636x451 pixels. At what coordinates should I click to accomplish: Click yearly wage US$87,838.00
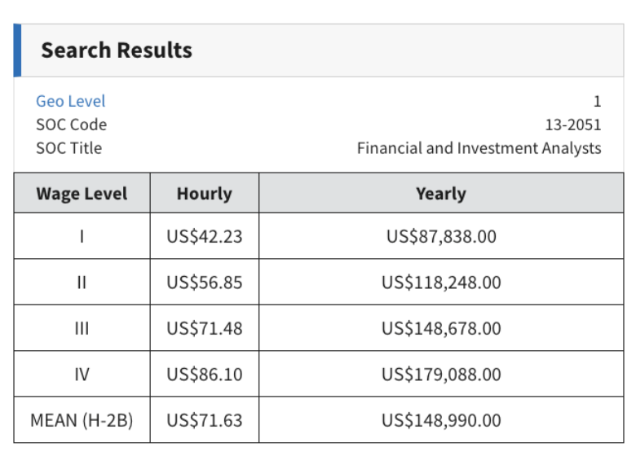(440, 237)
